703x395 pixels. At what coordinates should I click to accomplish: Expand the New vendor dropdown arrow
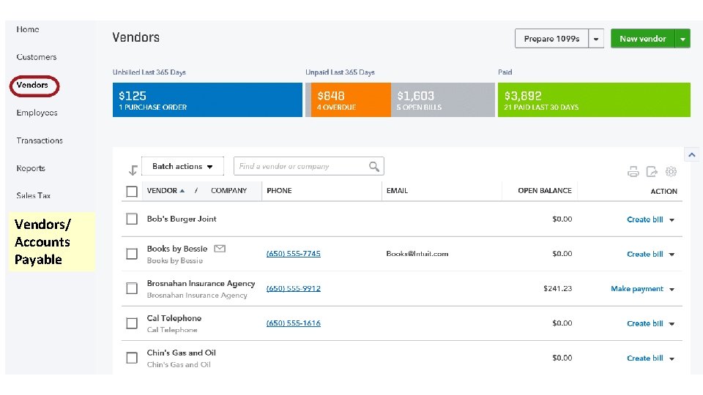[682, 39]
